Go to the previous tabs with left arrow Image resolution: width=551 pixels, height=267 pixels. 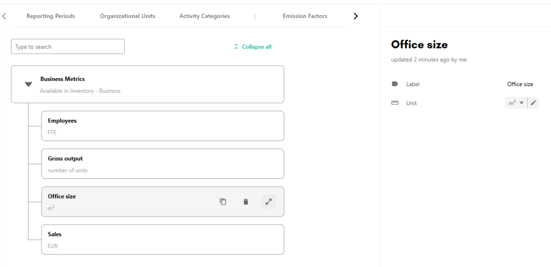(4, 16)
